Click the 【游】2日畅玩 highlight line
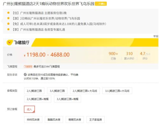 pyautogui.click(x=46, y=18)
